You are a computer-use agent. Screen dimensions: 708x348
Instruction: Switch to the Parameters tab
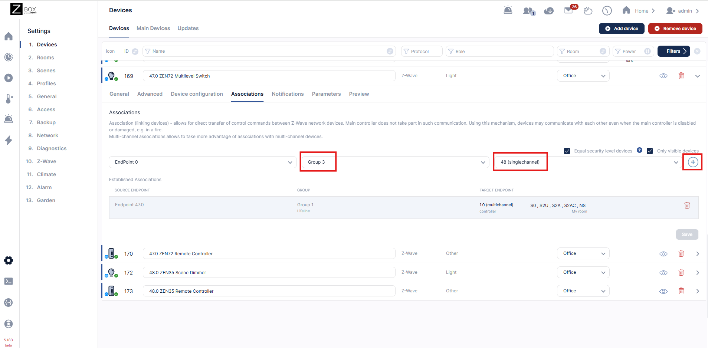[x=326, y=94]
